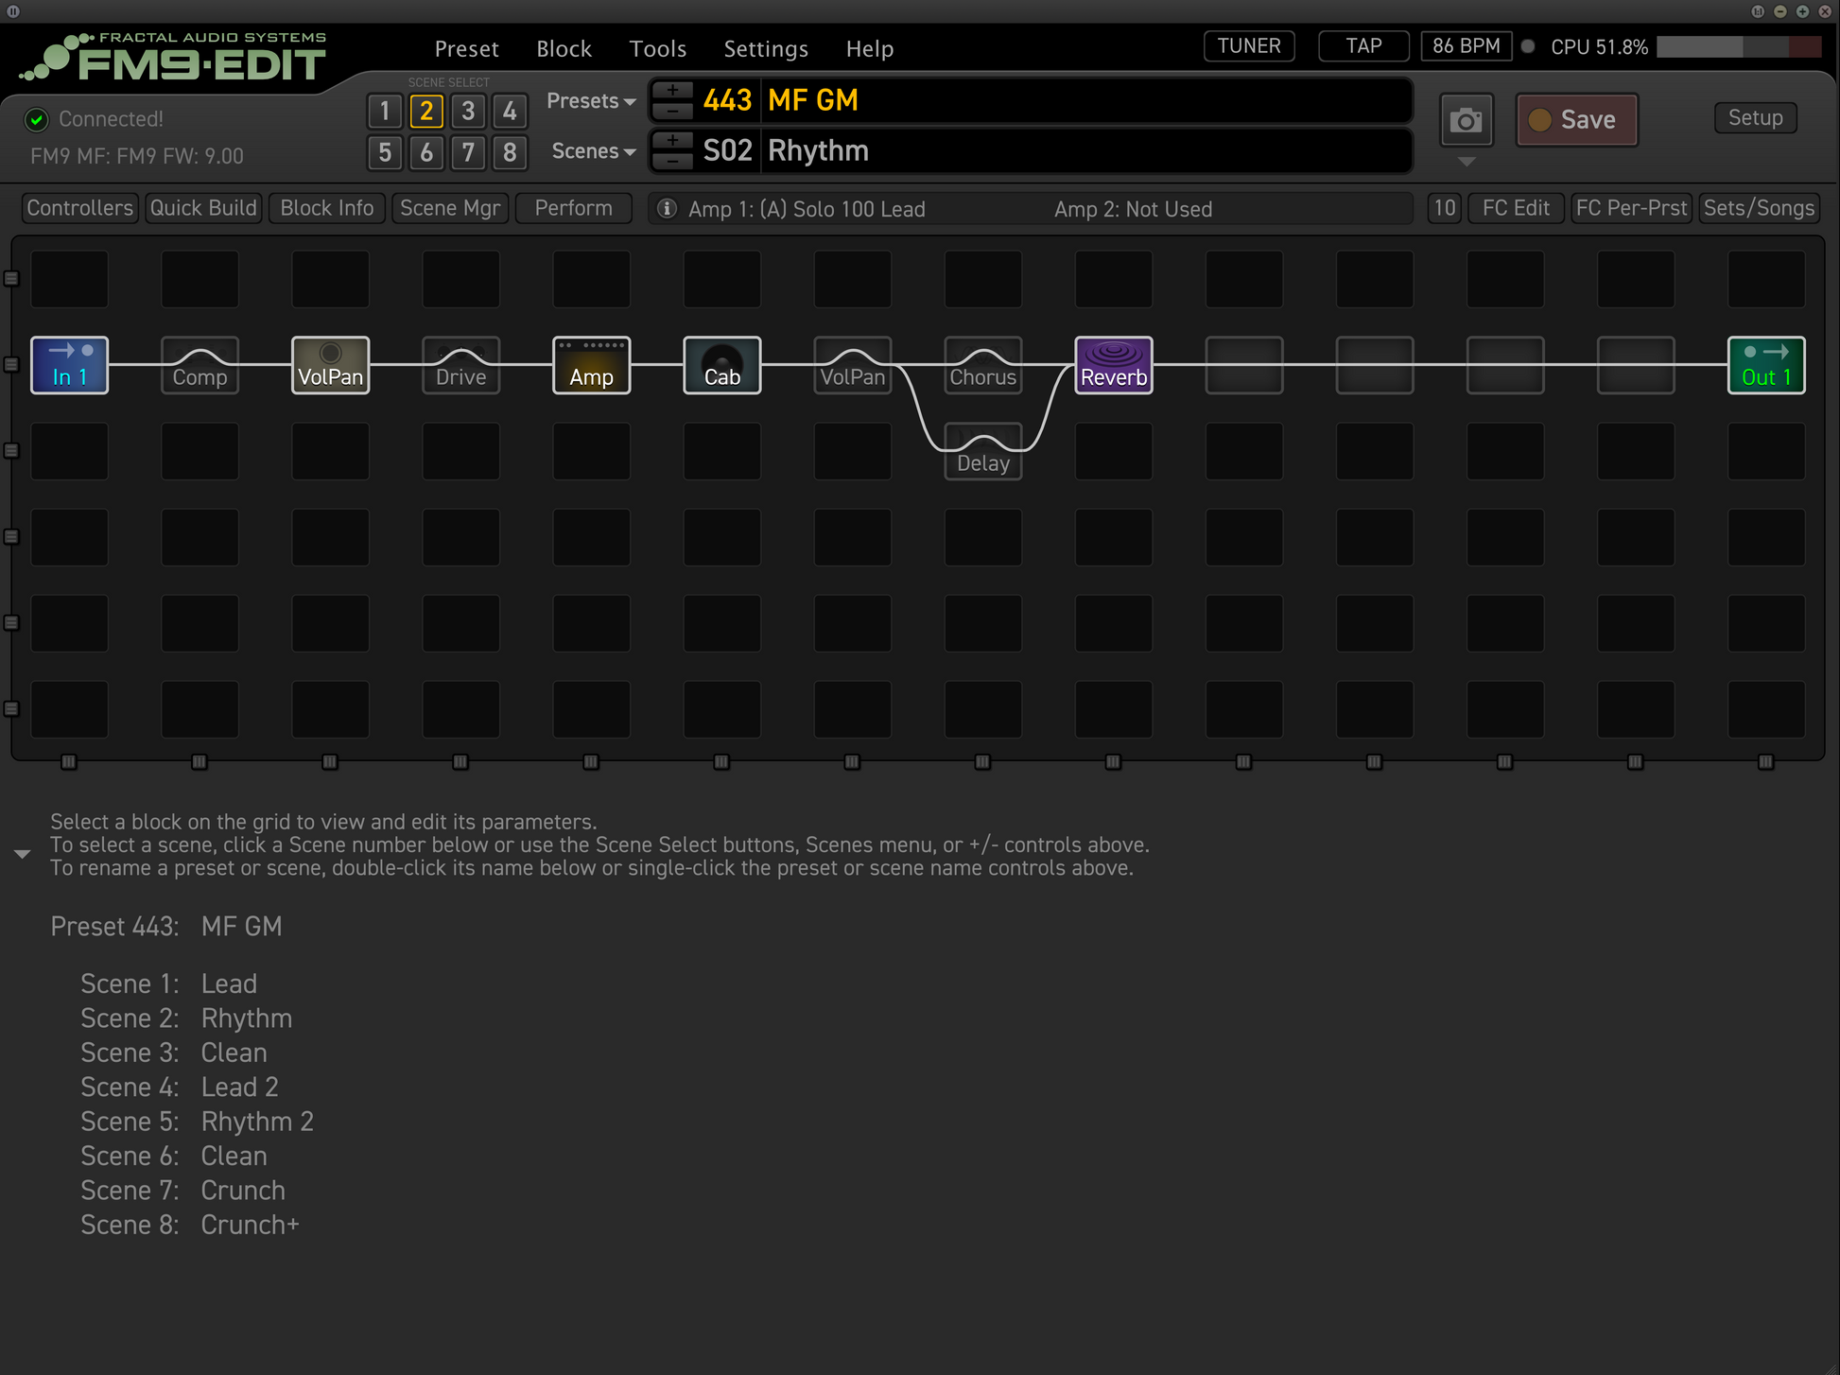Open the Tools menu
1840x1375 pixels.
[658, 48]
